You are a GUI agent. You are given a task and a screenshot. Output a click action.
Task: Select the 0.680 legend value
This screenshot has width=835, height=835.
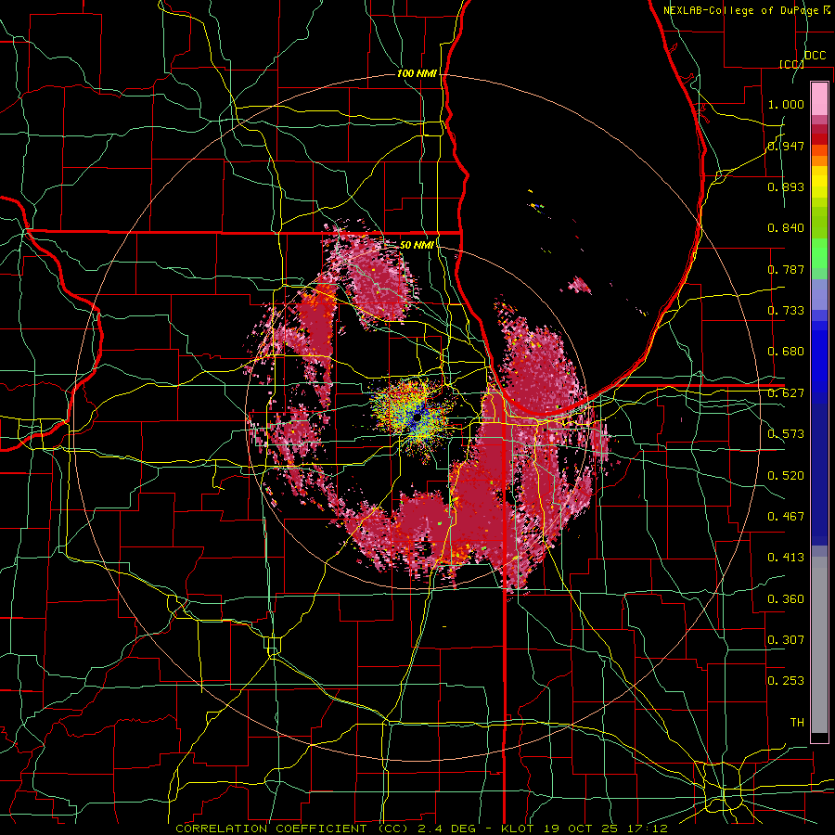click(786, 352)
